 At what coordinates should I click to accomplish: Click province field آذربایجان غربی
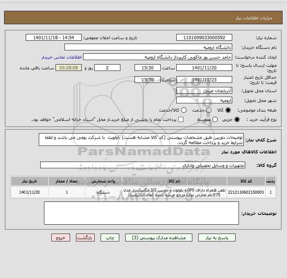tap(204, 90)
